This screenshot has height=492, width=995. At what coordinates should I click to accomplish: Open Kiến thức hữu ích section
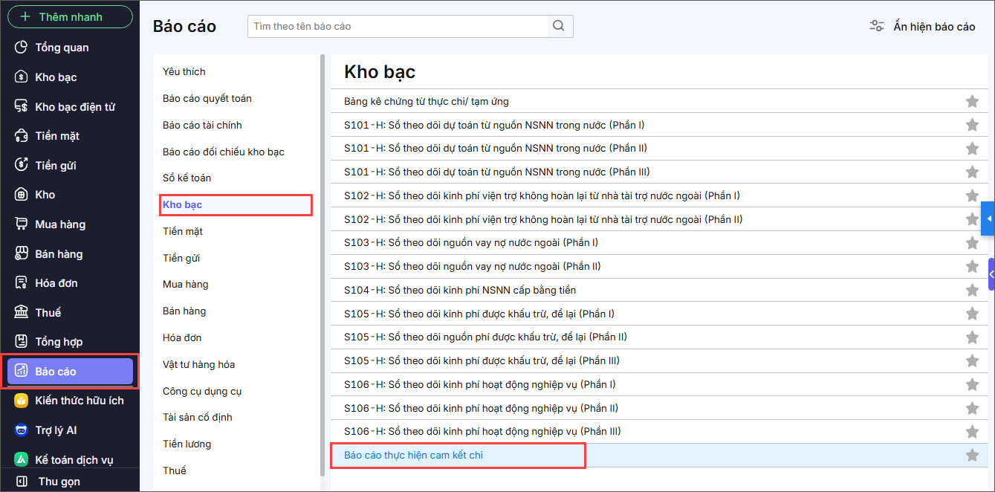click(79, 401)
